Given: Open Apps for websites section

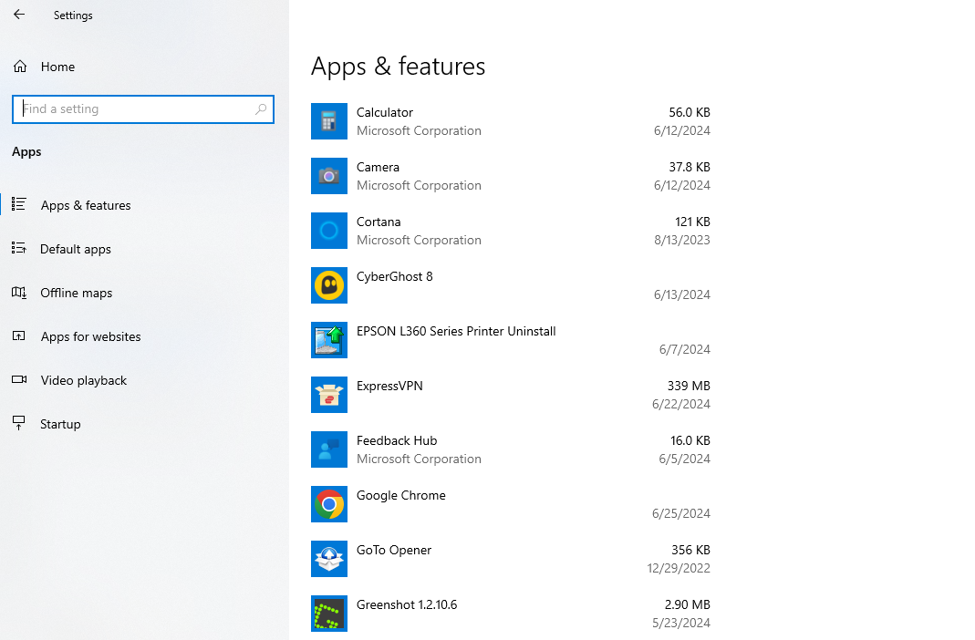Looking at the screenshot, I should (x=91, y=336).
